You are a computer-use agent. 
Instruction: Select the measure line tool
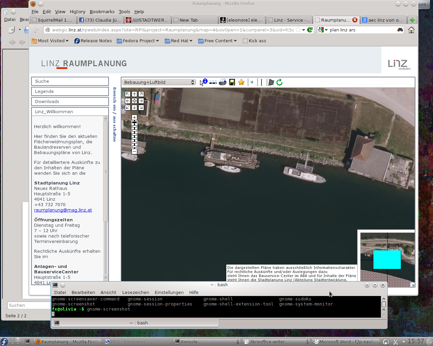tap(260, 82)
